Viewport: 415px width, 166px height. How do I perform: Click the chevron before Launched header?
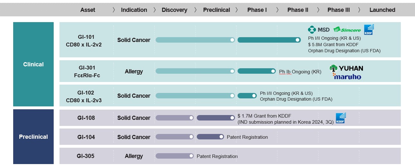(x=359, y=10)
